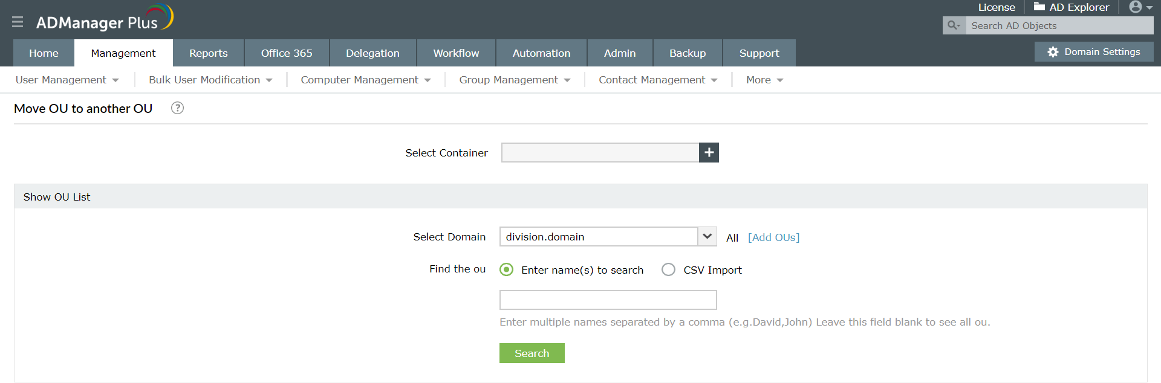Click the green Search button
1161x383 pixels.
coord(532,353)
